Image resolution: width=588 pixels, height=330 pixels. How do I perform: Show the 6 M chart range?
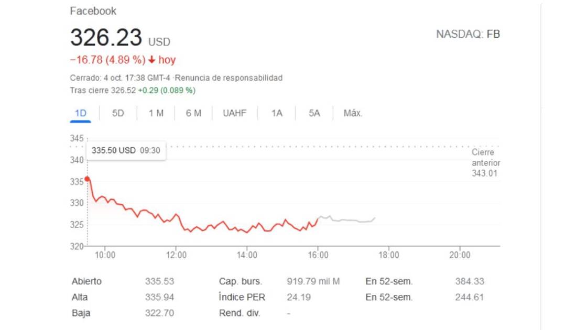[193, 113]
